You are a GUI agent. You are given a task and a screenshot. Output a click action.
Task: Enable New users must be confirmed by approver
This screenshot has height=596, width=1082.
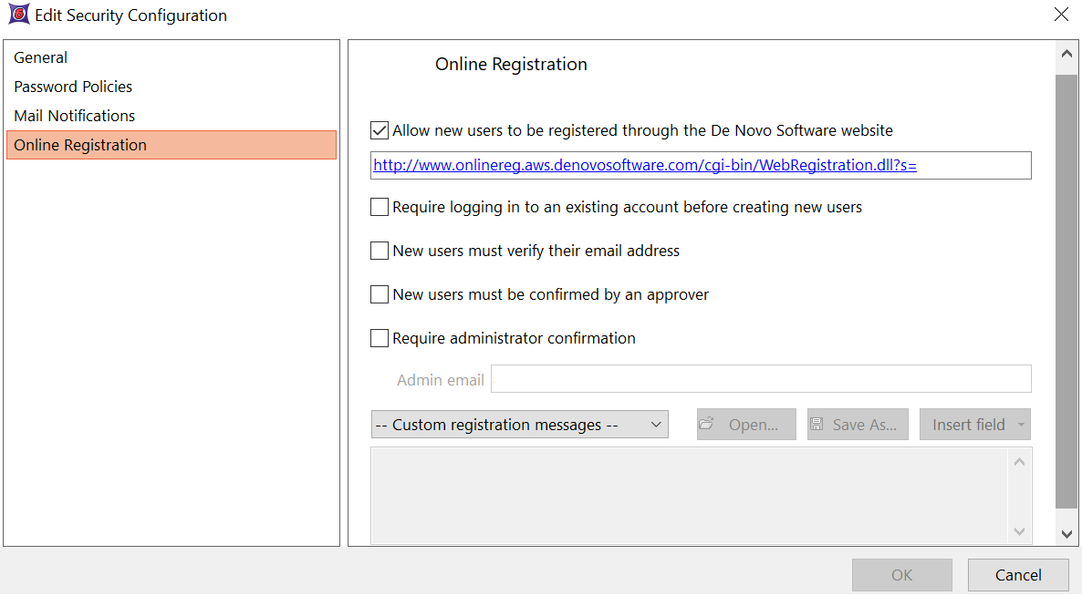pyautogui.click(x=380, y=294)
